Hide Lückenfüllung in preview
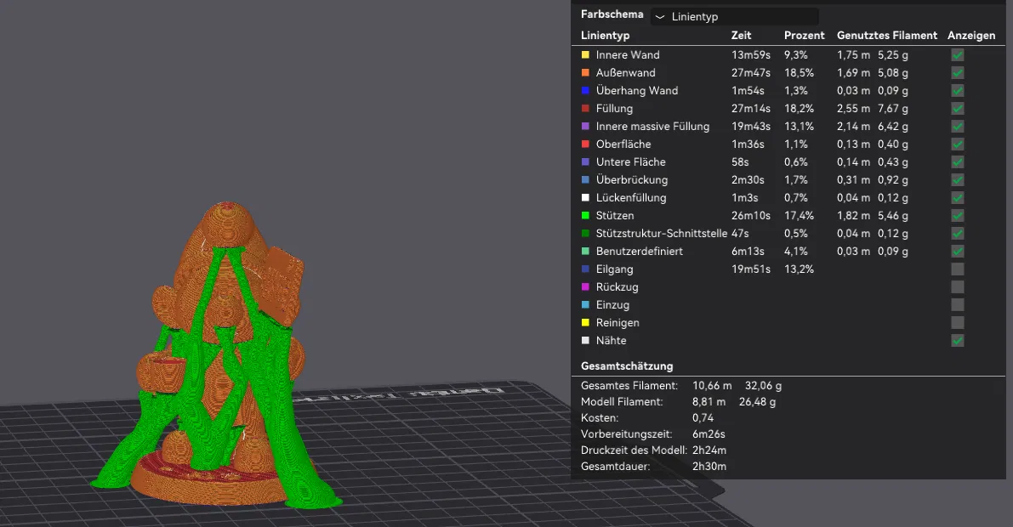The width and height of the screenshot is (1013, 527). pyautogui.click(x=958, y=197)
